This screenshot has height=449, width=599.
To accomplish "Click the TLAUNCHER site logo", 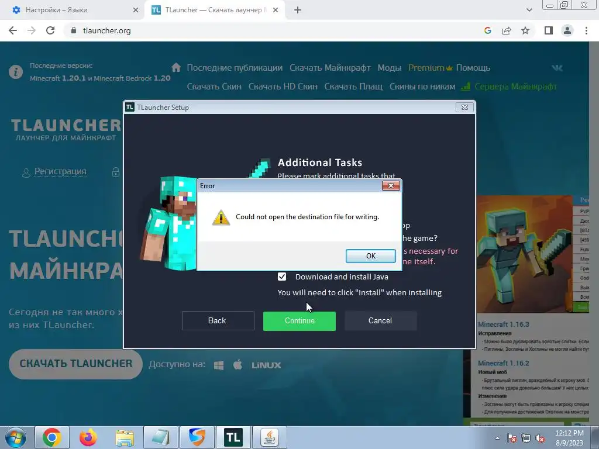I will pos(66,130).
